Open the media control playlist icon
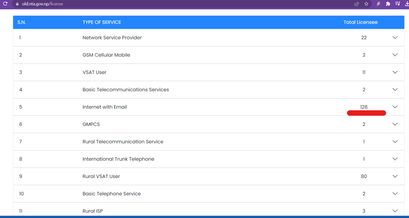This screenshot has height=218, width=409. 397,4
